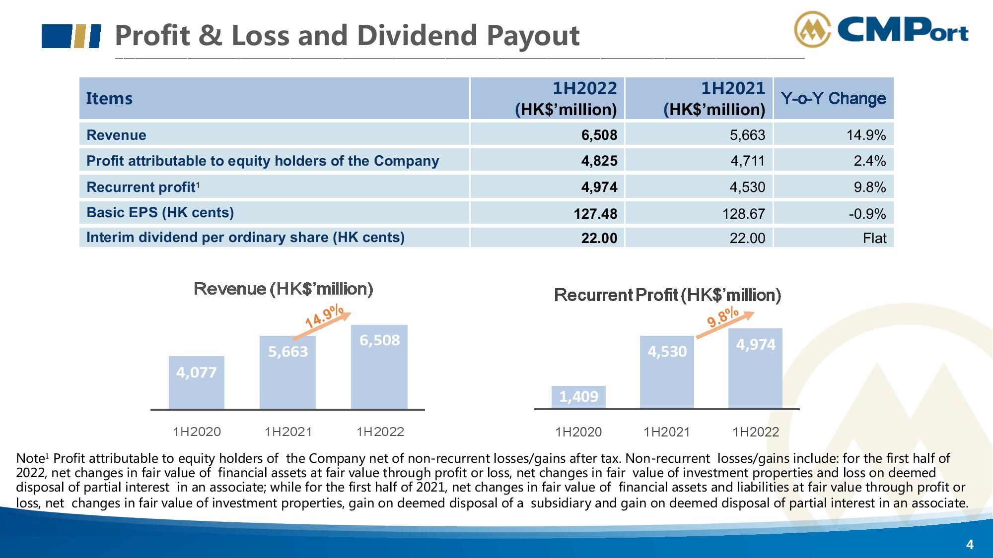Select the Revenue row label
This screenshot has height=558, width=993.
pos(116,135)
